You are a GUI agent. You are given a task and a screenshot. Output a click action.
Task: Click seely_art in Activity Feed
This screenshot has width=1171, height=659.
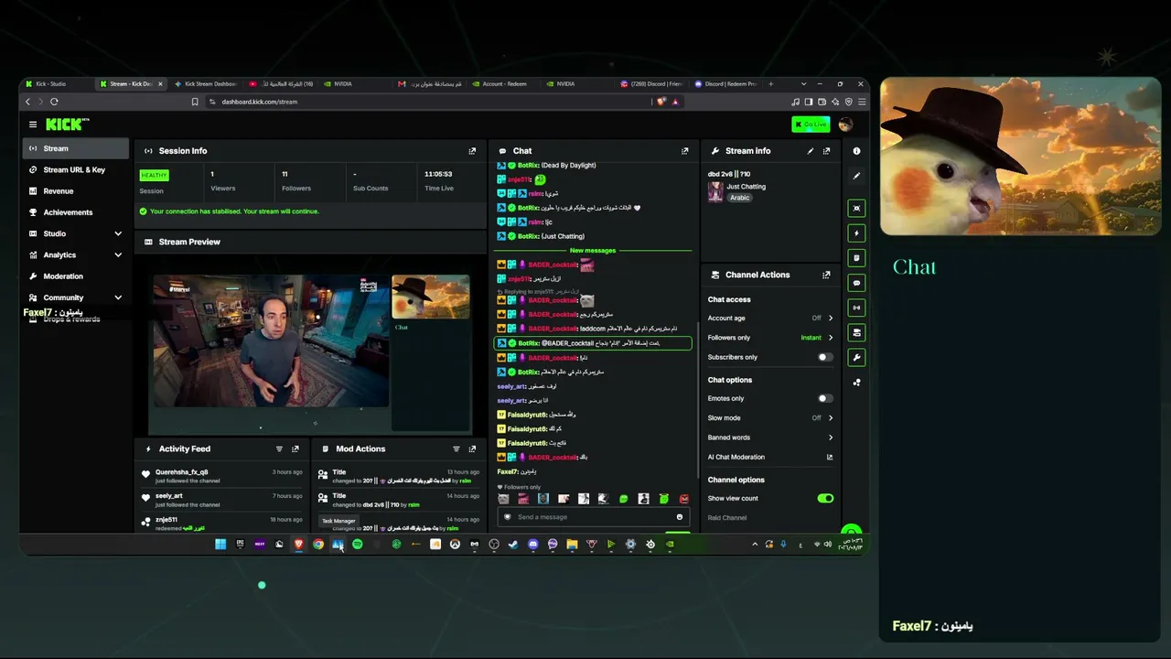tap(168, 496)
